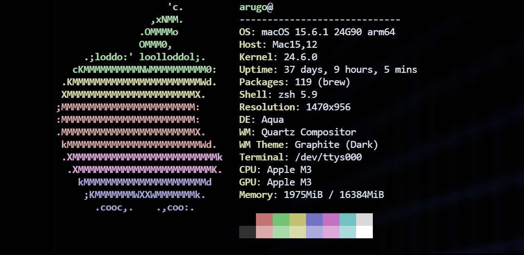Click the light orchid magenta color swatch
Screen dimensions: 524x255
pyautogui.click(x=331, y=232)
